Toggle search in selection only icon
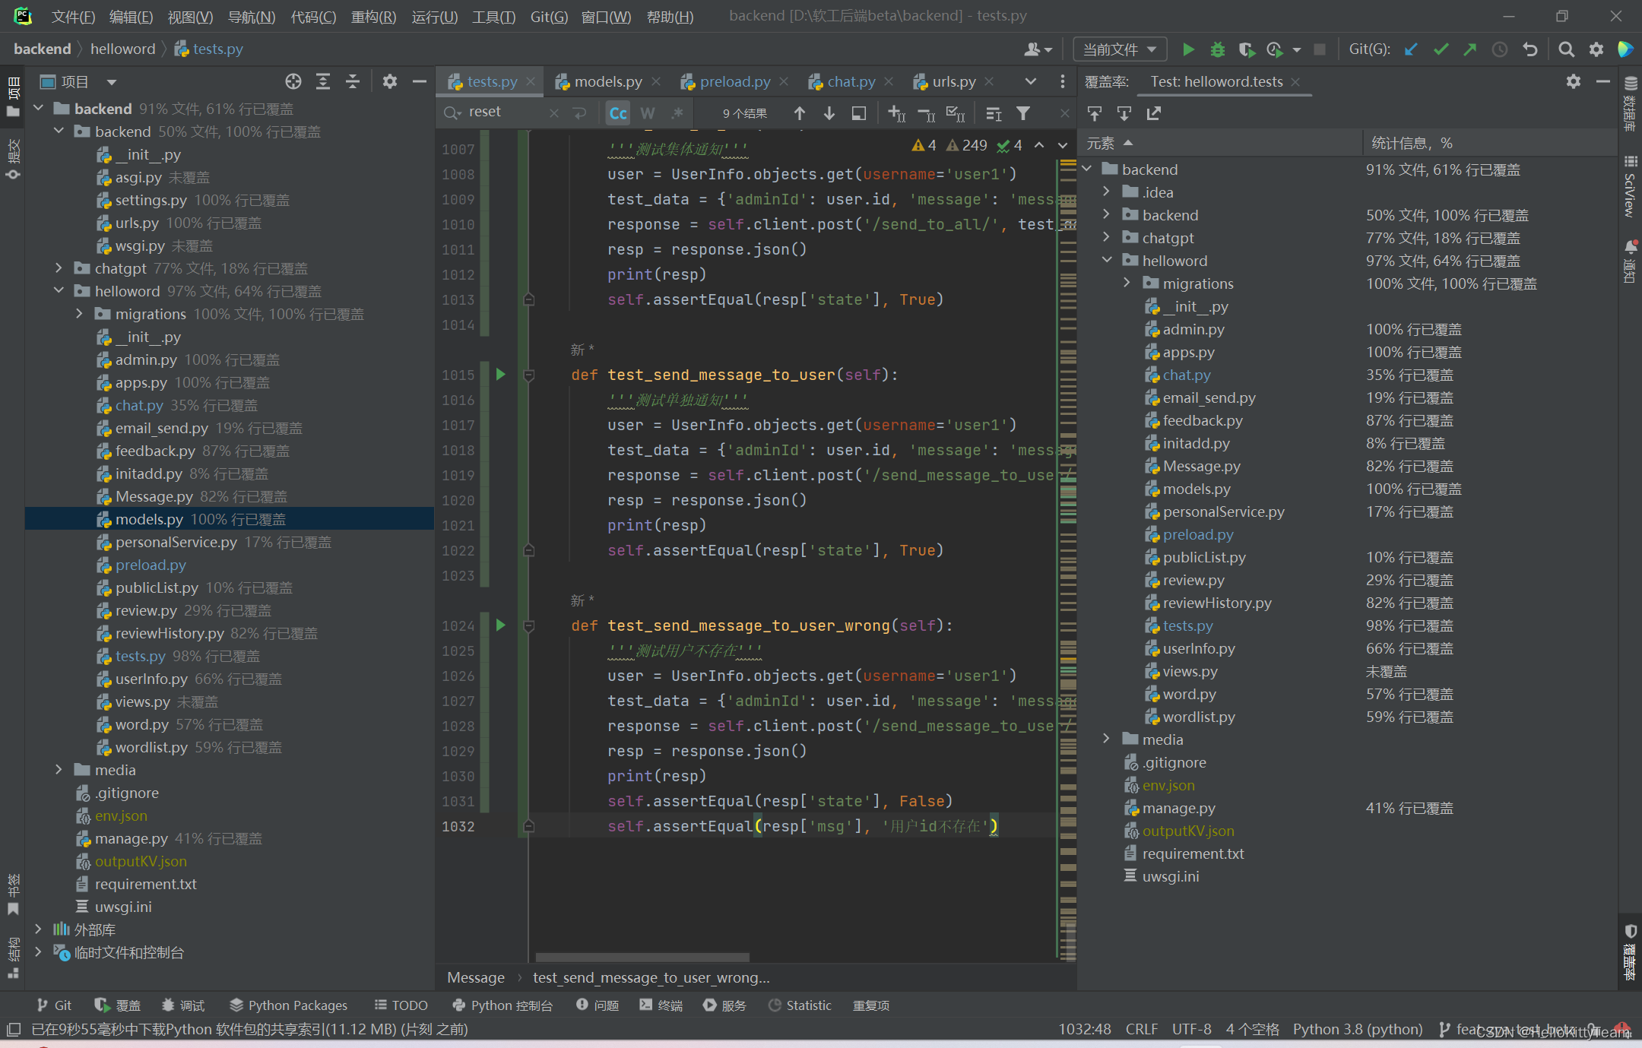 click(859, 113)
